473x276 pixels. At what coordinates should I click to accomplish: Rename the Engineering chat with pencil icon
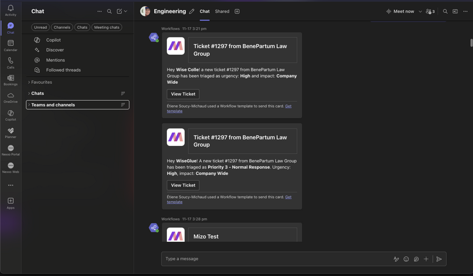pos(192,11)
